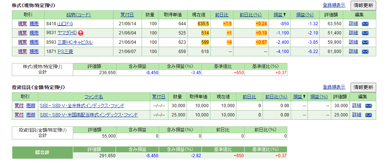Open 詳細 for 全米株式インデックス・ファンド row
387x165 pixels.
pyautogui.click(x=357, y=106)
